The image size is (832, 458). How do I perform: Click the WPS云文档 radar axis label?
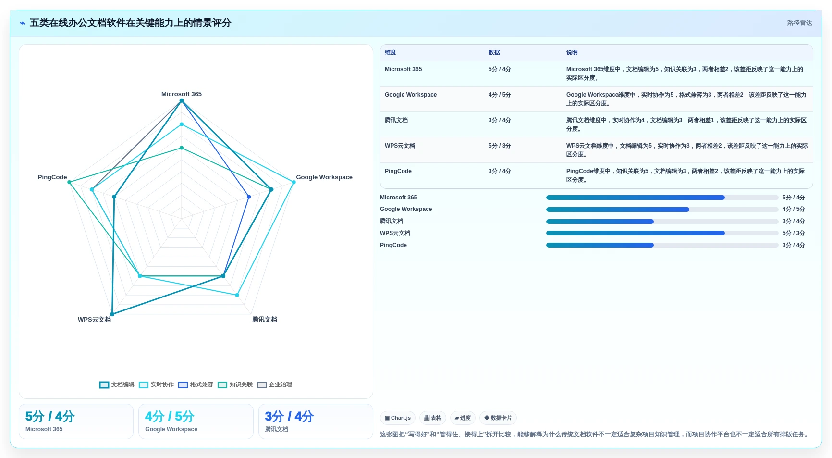94,320
